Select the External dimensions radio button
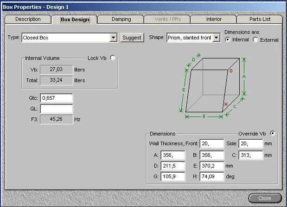Screen dimensions: 287x207 (x=255, y=39)
